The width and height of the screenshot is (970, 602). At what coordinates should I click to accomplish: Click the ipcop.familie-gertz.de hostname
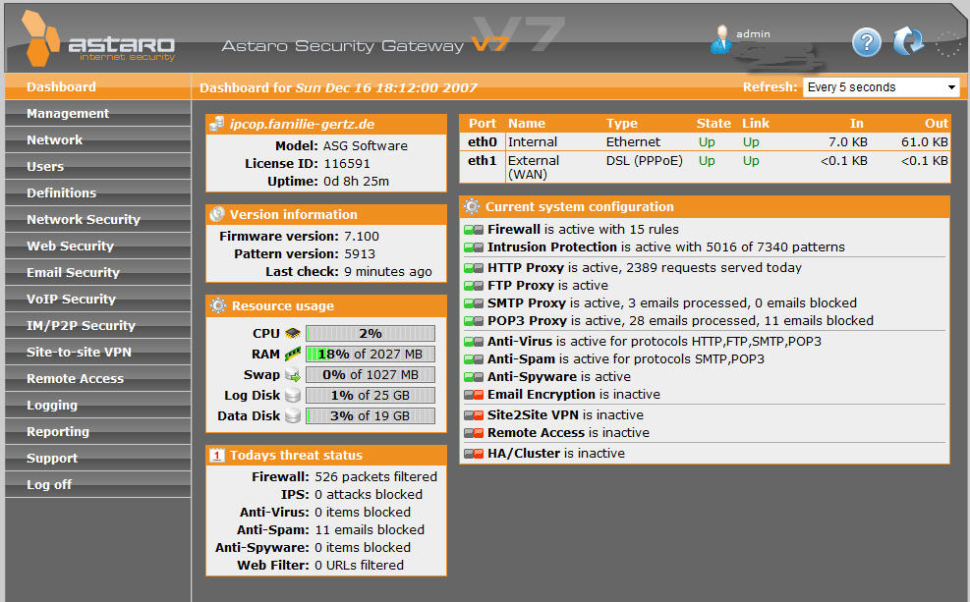coord(302,125)
